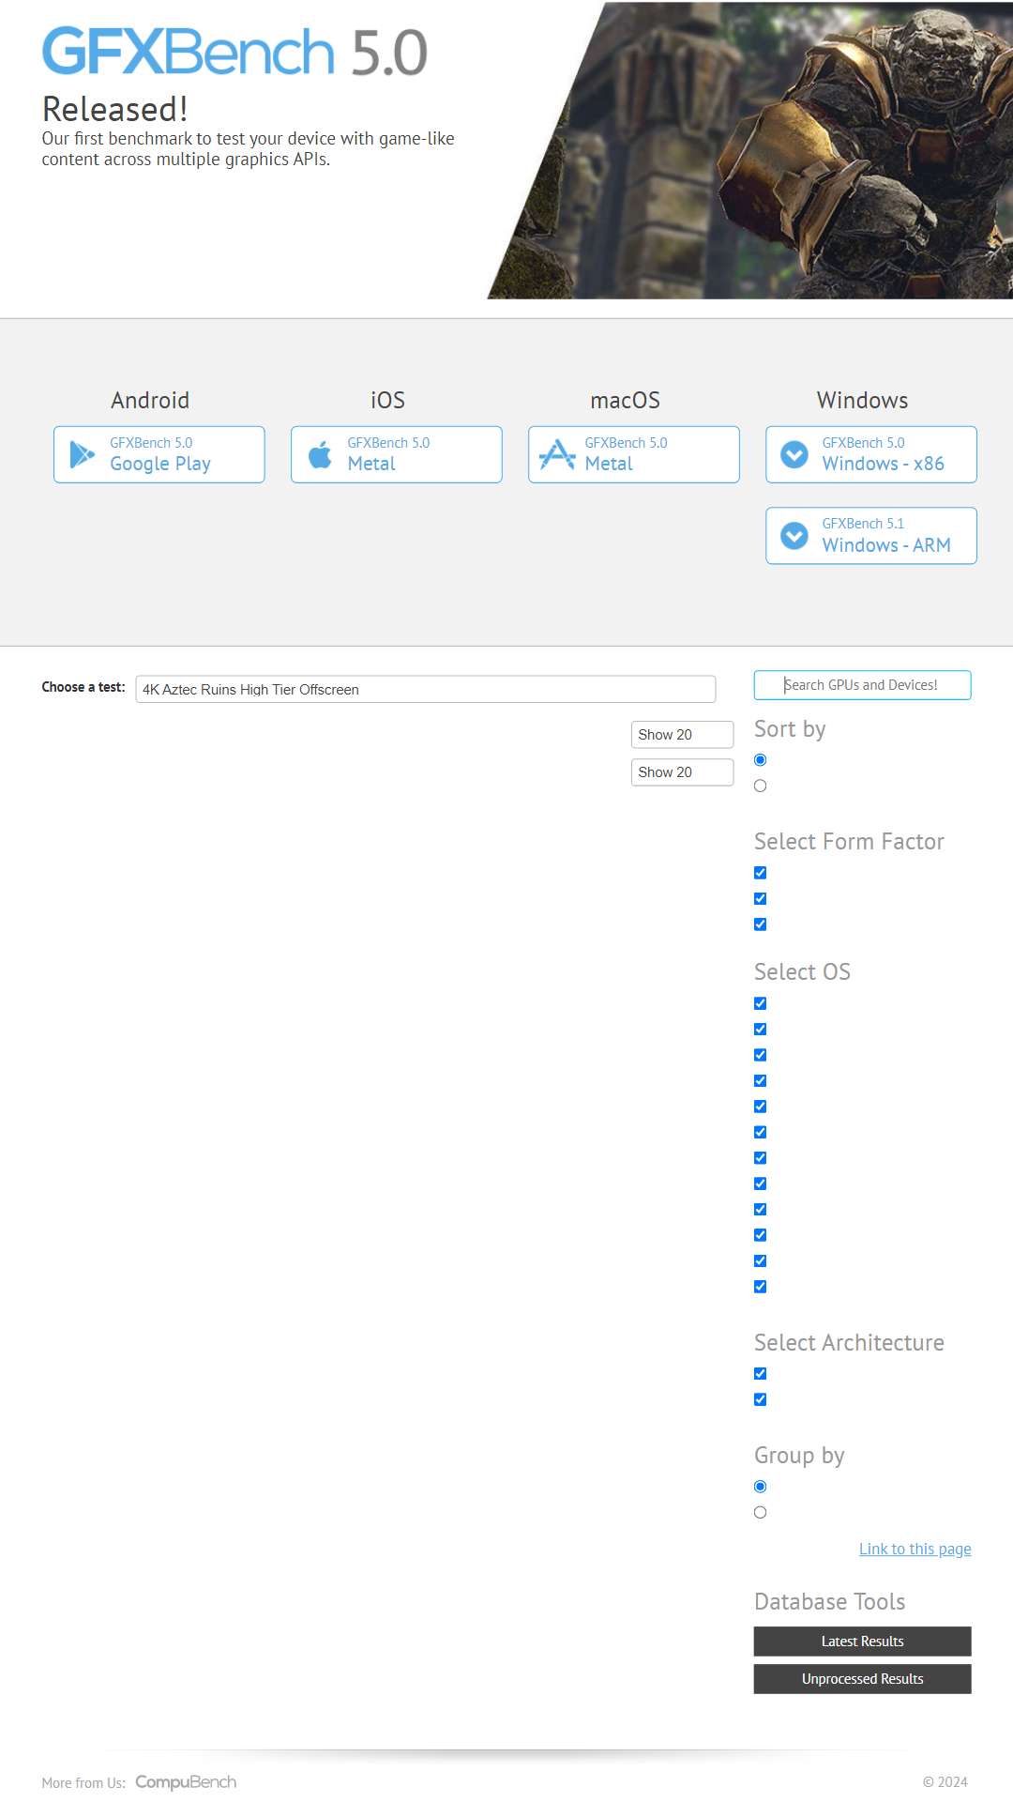This screenshot has width=1013, height=1802.
Task: Click the Unprocessed Results button
Action: point(862,1679)
